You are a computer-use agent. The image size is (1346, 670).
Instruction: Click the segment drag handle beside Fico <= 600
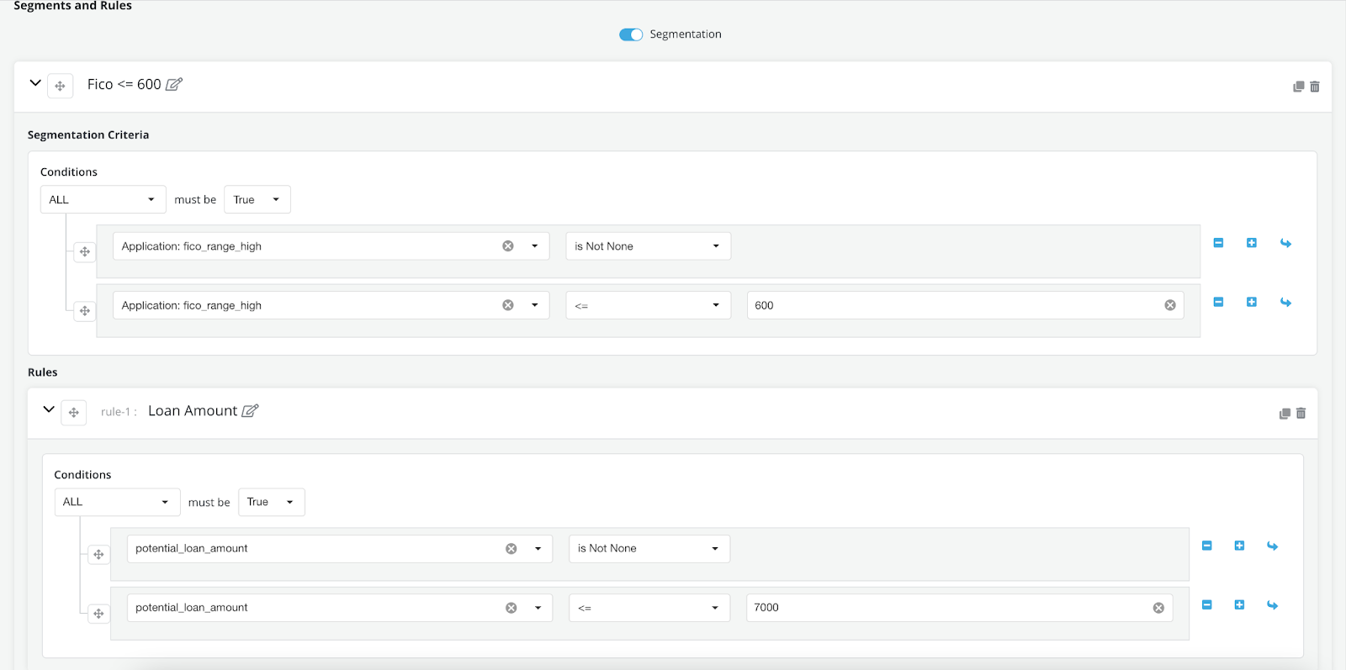(x=60, y=86)
